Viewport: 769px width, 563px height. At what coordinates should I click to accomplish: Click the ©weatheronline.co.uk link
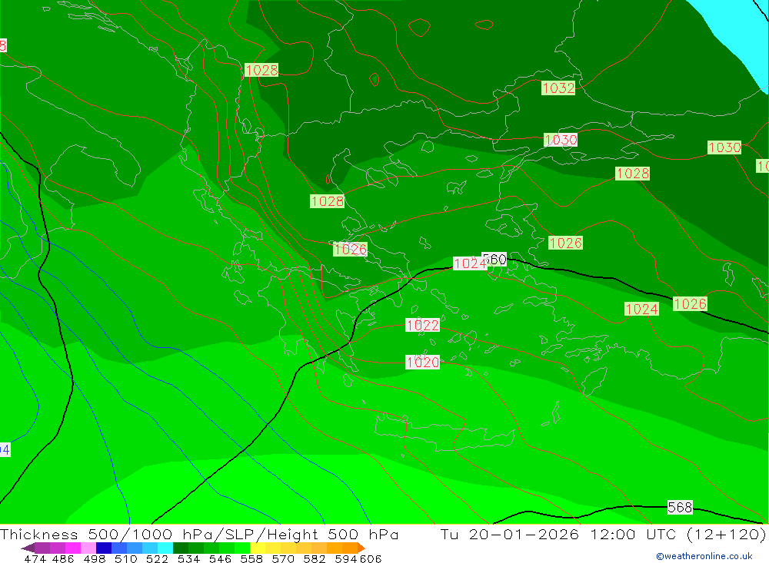[704, 556]
